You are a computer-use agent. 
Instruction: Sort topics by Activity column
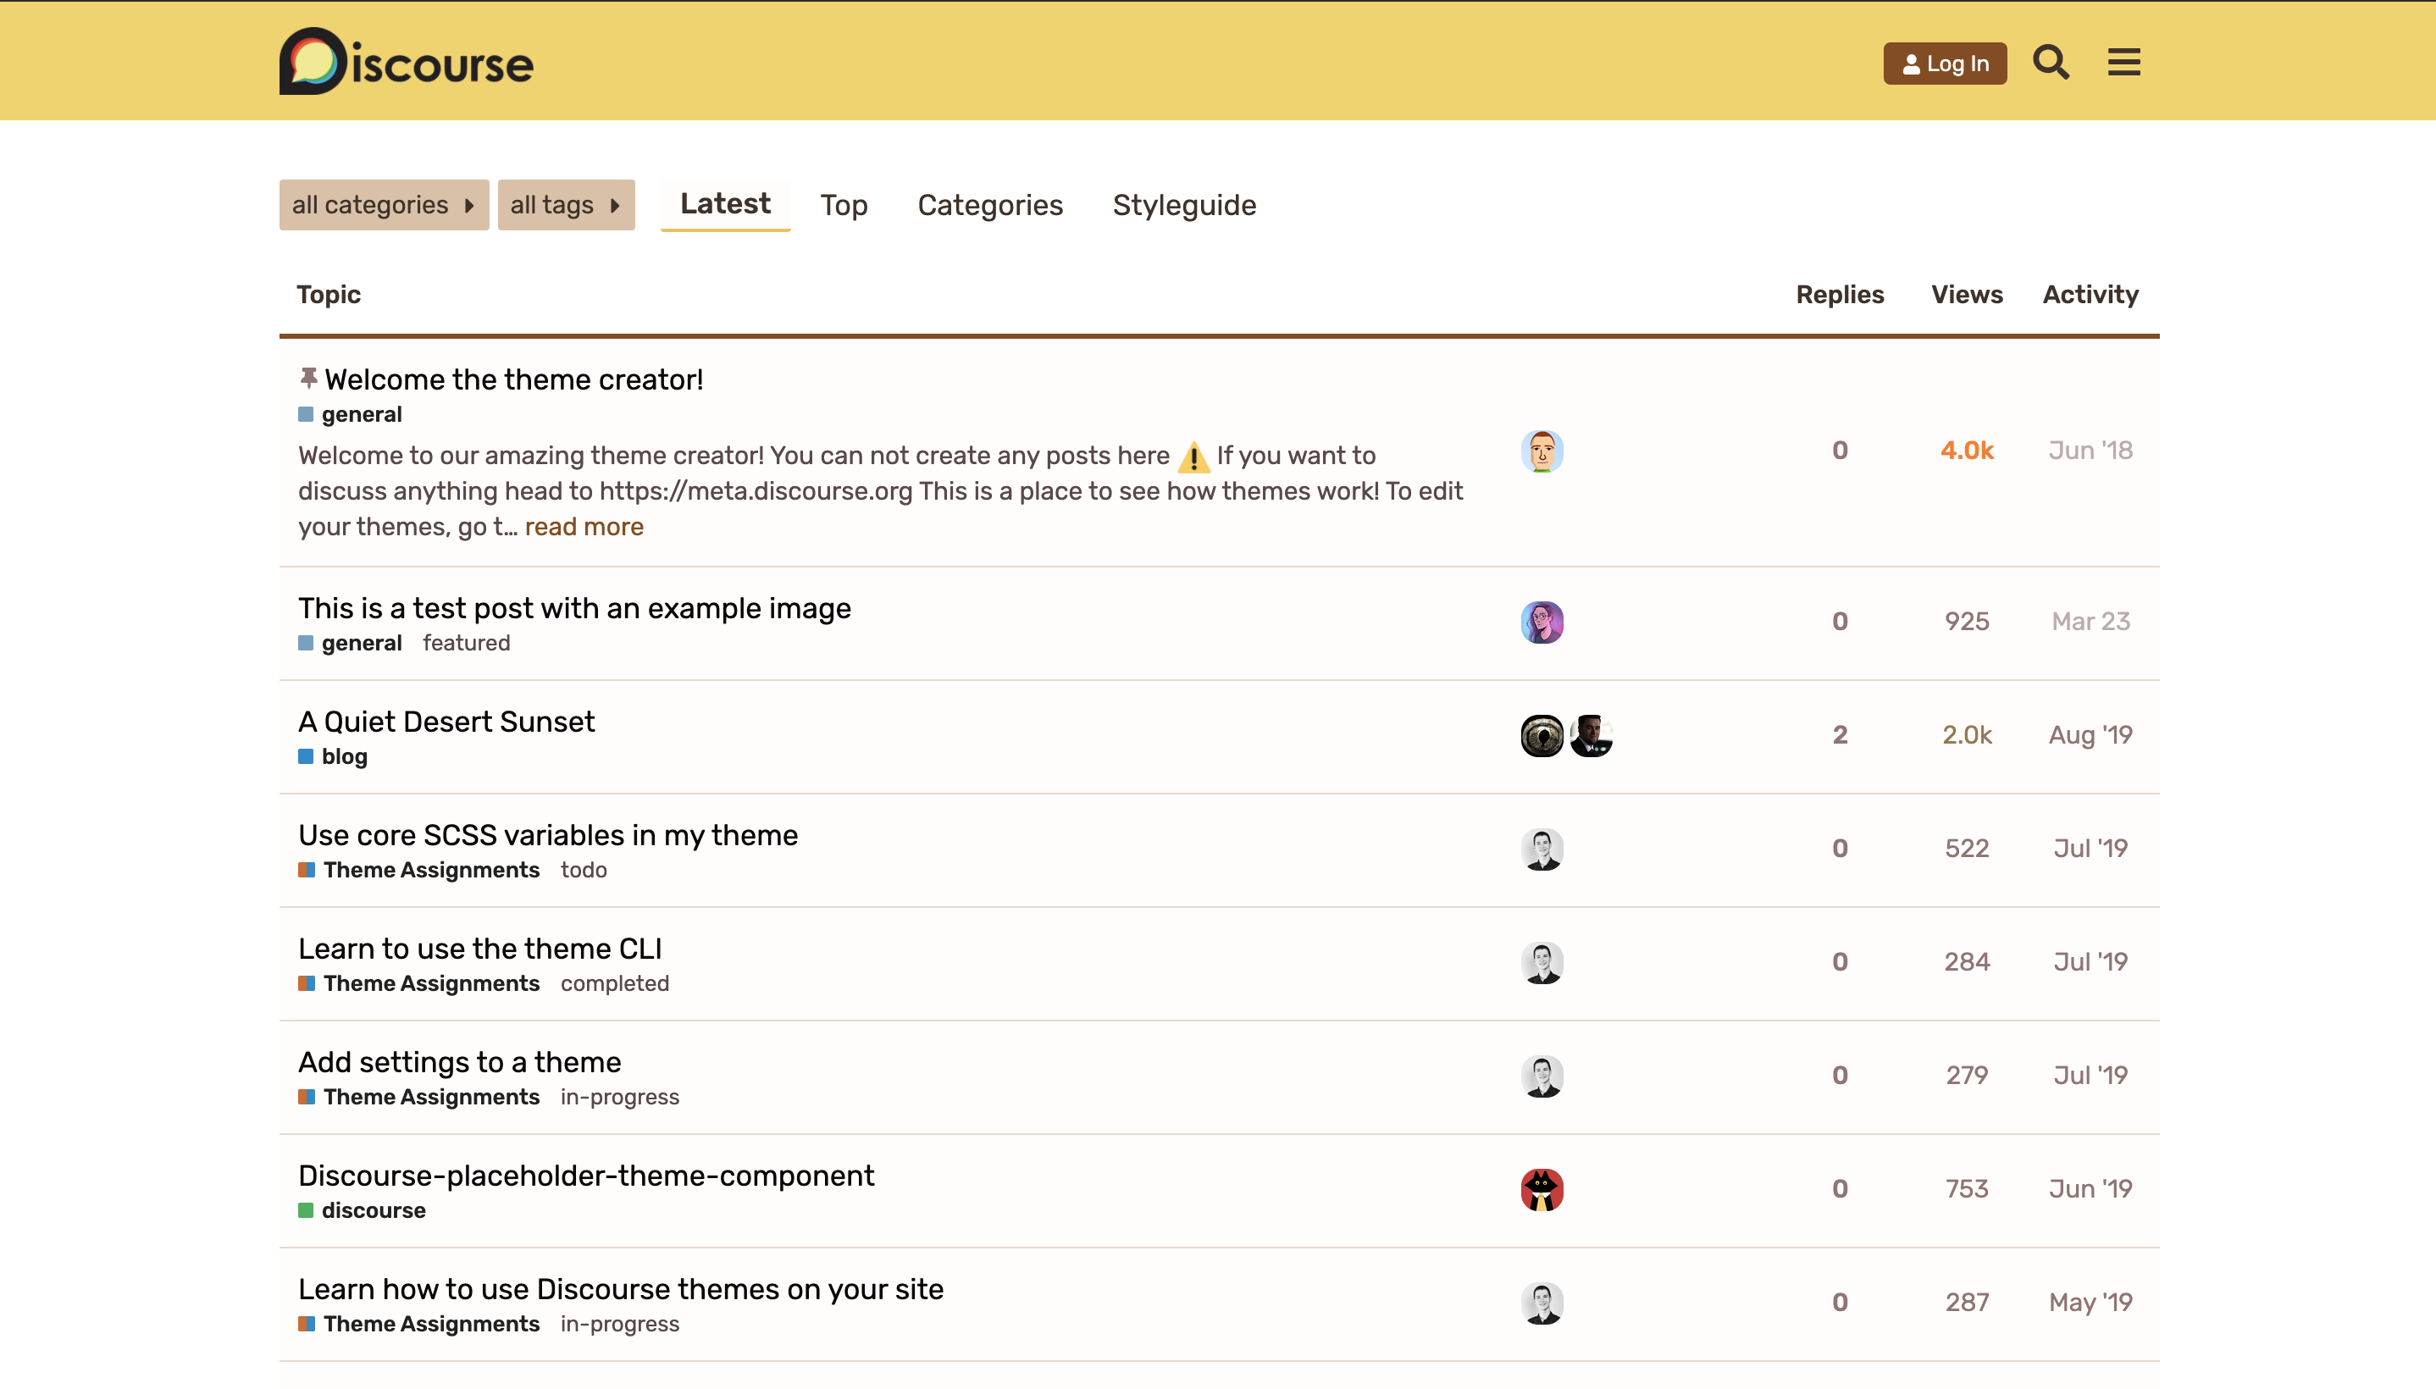click(2090, 295)
